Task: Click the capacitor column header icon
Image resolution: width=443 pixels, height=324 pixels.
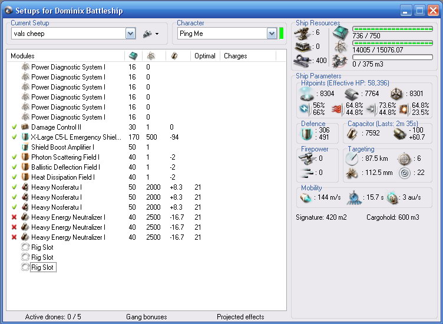Action: pos(174,56)
